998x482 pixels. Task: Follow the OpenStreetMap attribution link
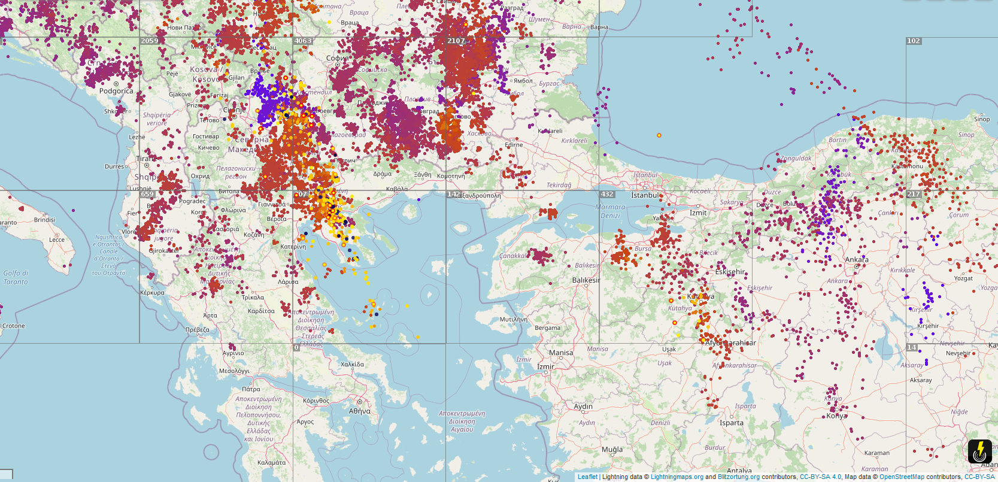pyautogui.click(x=901, y=477)
